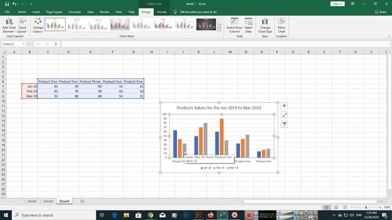Select the fourth gray chart style
The width and height of the screenshot is (392, 220).
pyautogui.click(x=120, y=24)
